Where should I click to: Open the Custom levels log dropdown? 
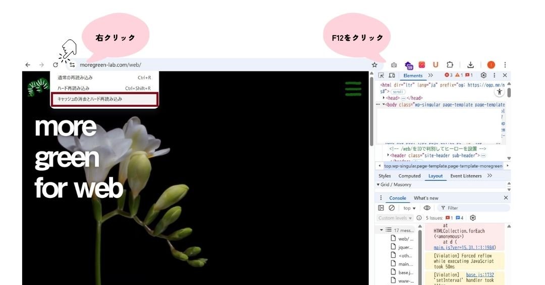coord(396,218)
